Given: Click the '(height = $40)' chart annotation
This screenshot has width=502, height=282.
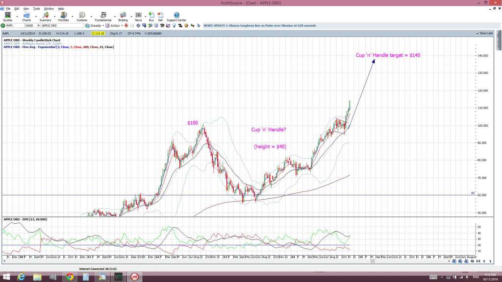Looking at the screenshot, I should pos(270,147).
